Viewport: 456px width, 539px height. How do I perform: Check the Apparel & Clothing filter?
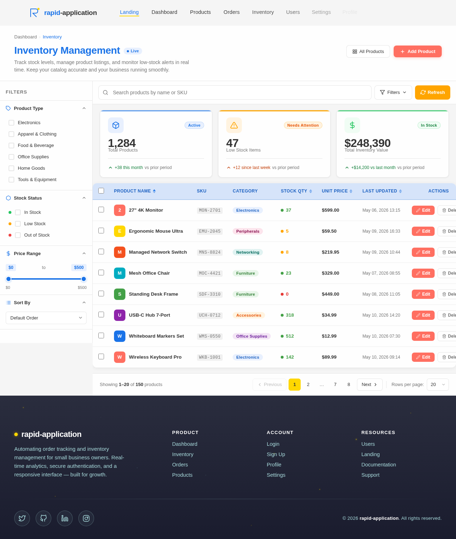[x=11, y=134]
